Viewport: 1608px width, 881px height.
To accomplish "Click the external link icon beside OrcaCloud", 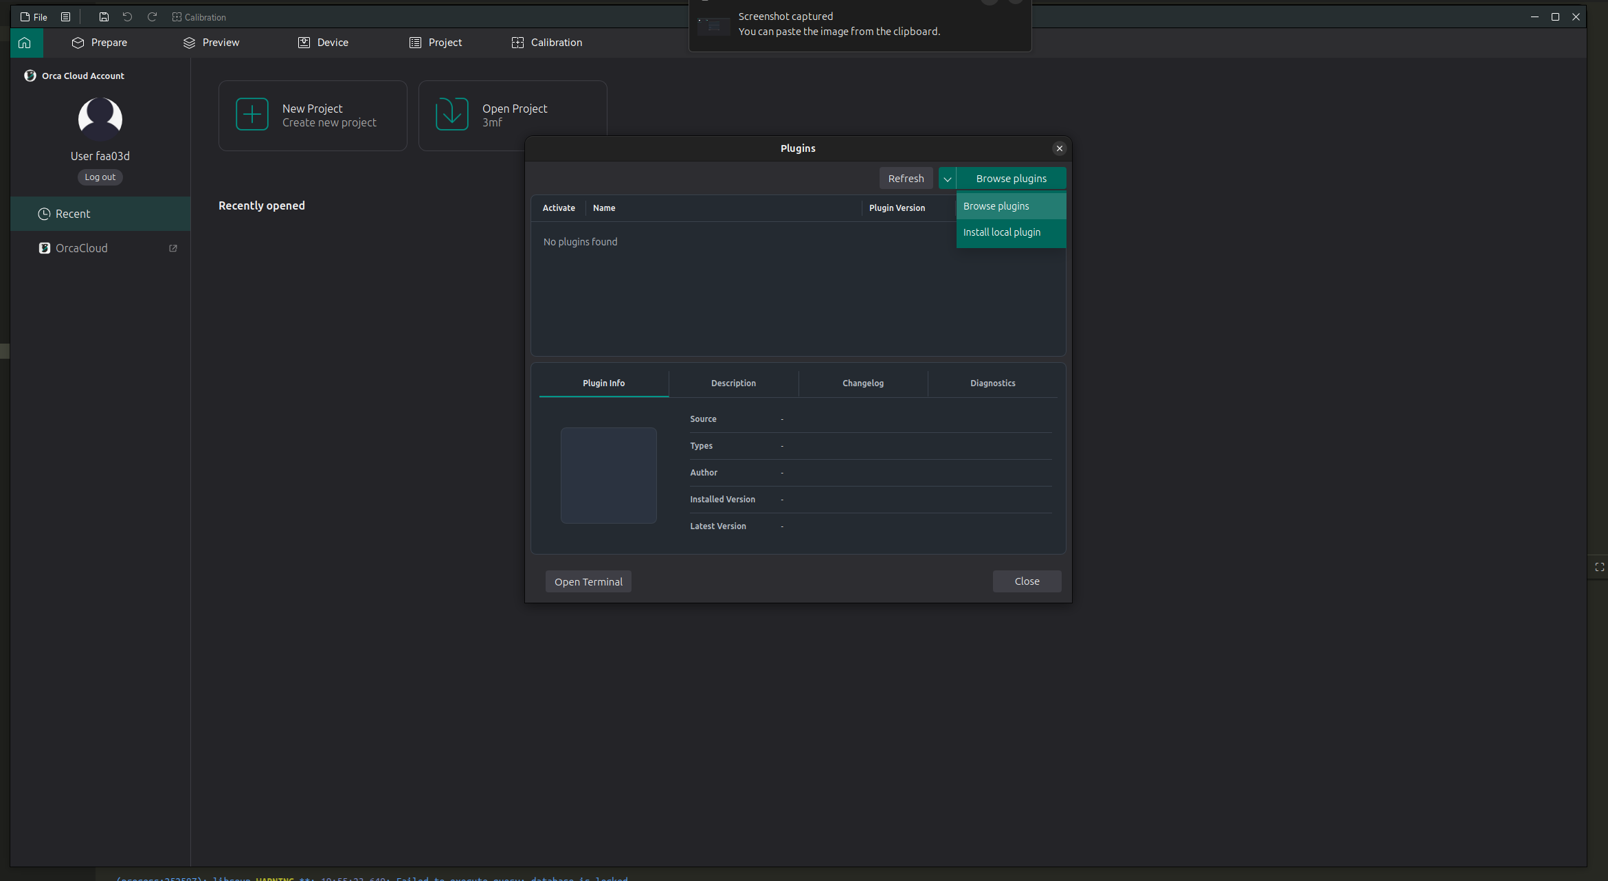I will click(x=173, y=248).
